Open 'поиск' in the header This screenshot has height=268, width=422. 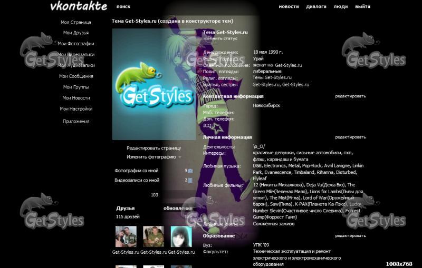coord(123,7)
